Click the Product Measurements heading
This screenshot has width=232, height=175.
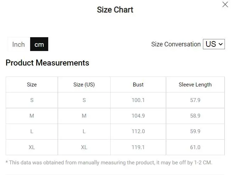47,63
